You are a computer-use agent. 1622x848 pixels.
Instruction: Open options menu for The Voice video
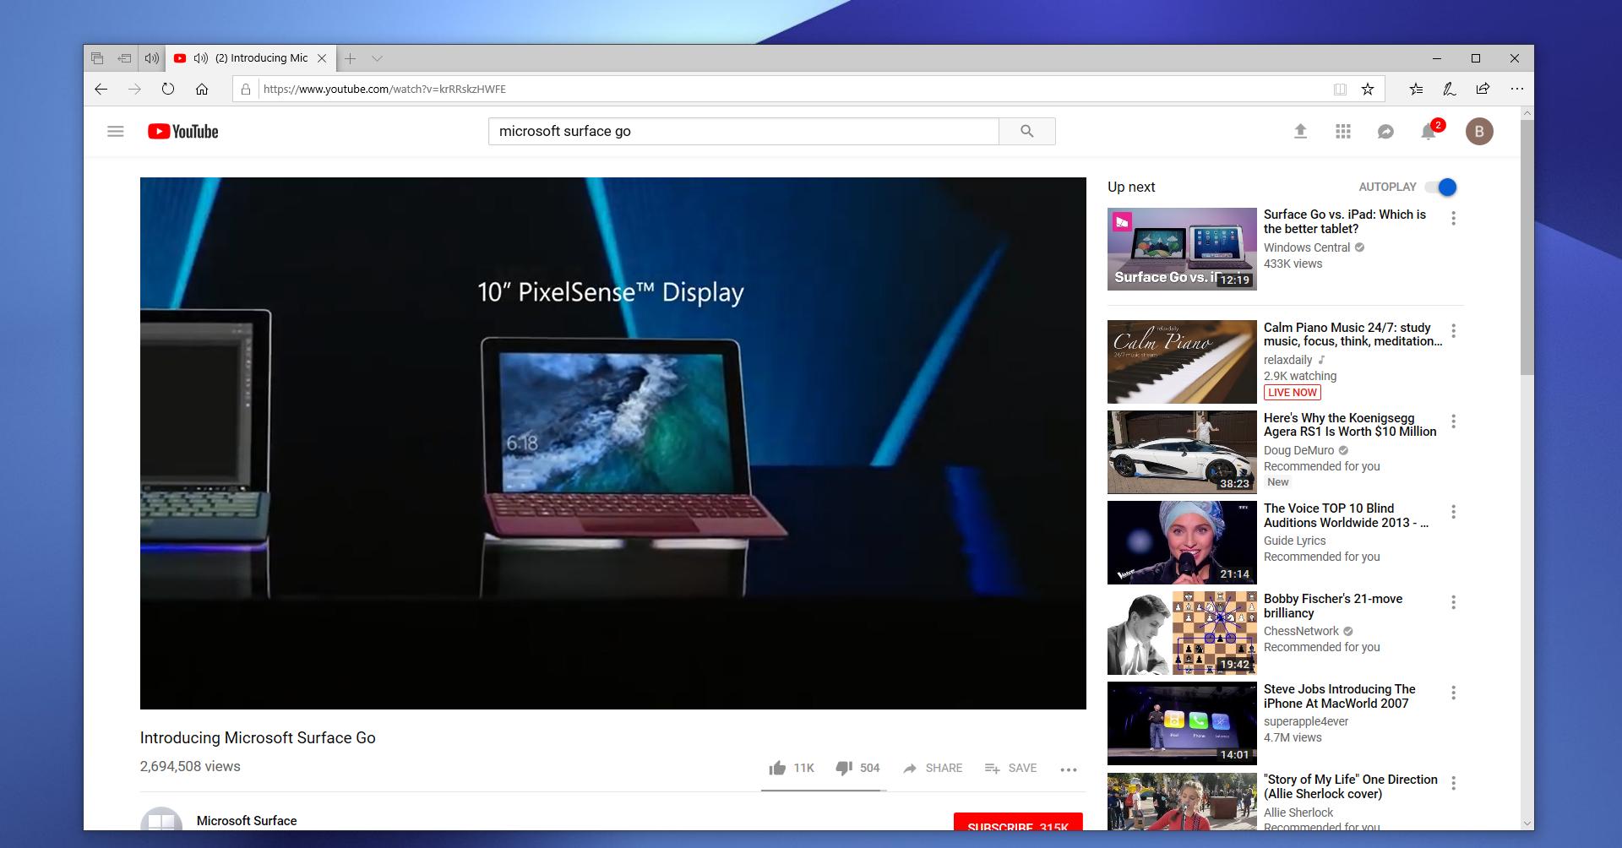pyautogui.click(x=1453, y=512)
